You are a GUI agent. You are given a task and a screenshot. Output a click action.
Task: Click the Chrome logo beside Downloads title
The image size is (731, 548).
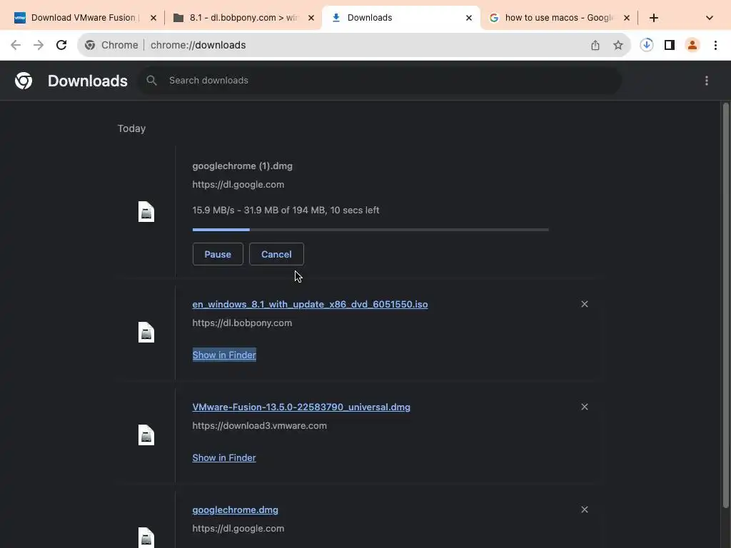(x=24, y=81)
